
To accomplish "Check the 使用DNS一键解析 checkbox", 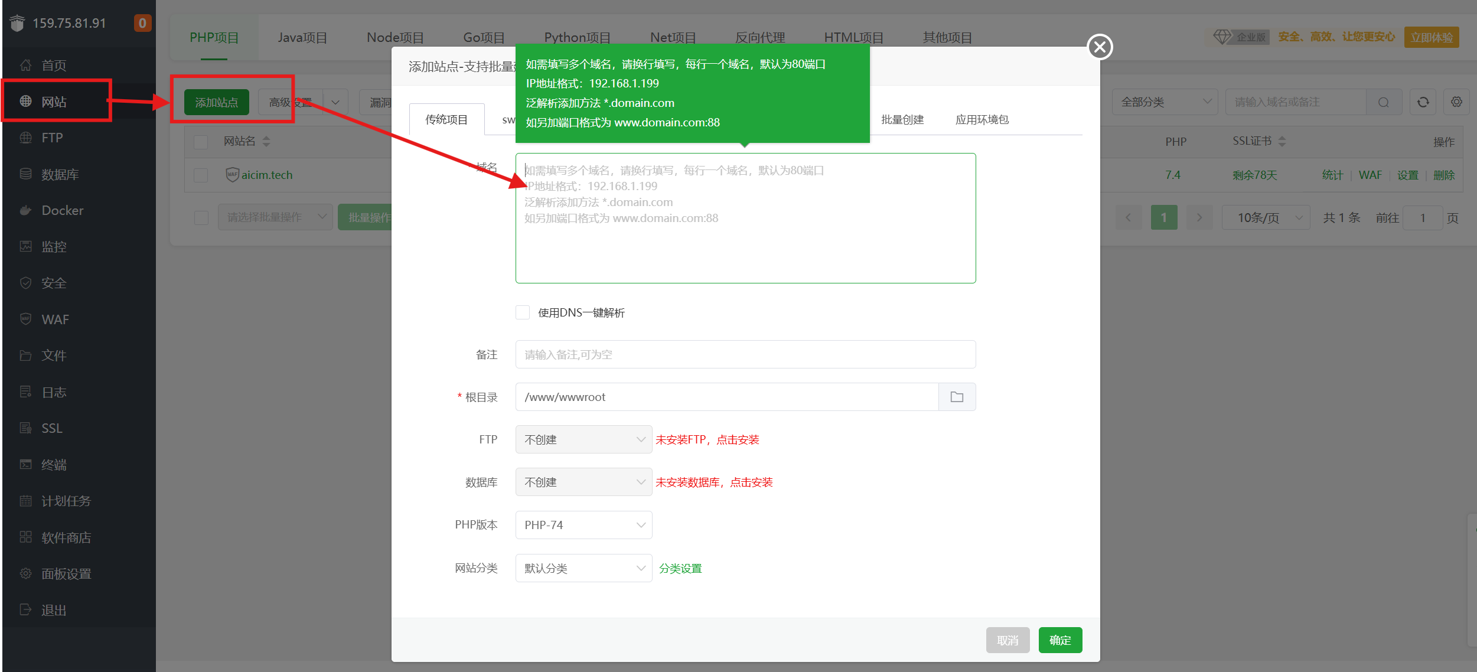I will coord(523,312).
